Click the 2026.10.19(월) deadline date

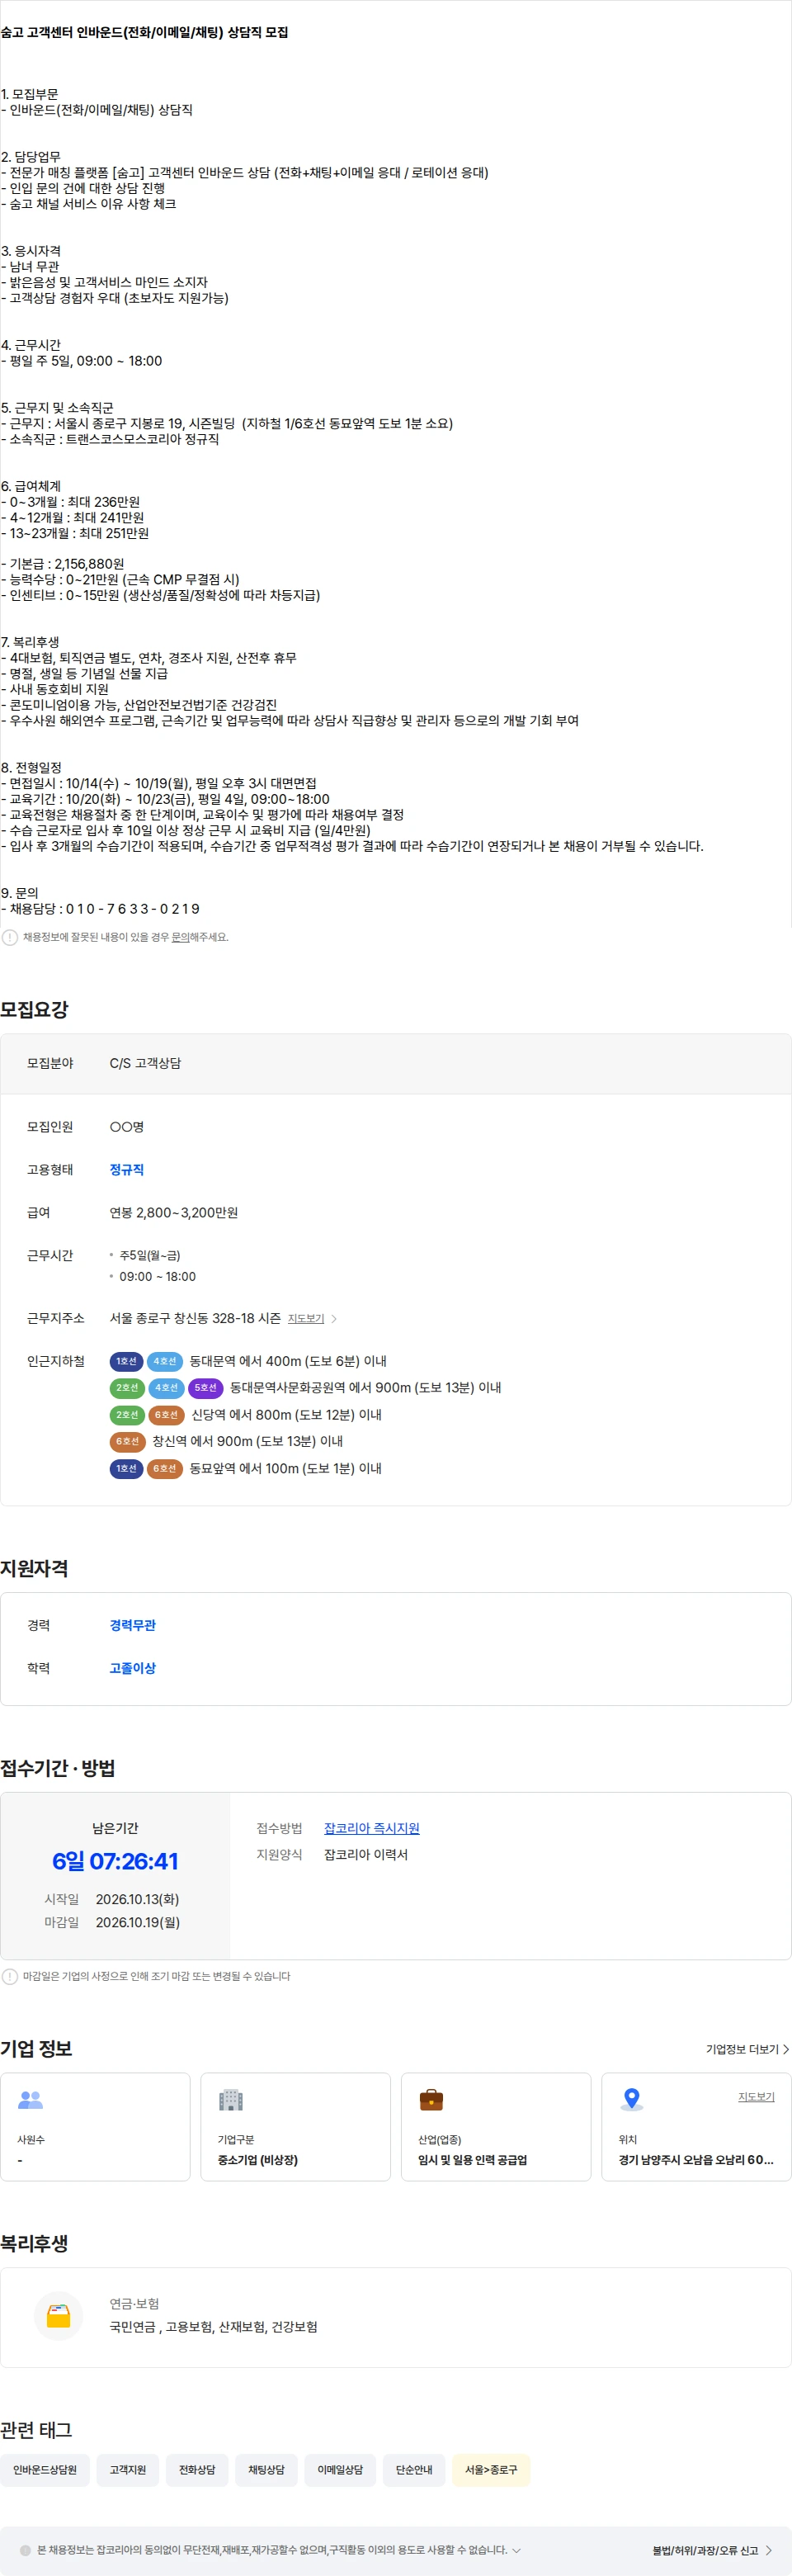coord(138,1922)
